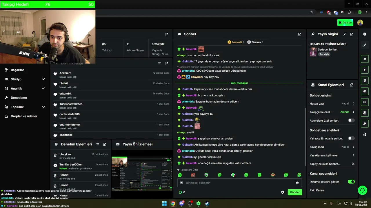
Task: Click Anilmert in the activity feed
Action: tap(65, 73)
